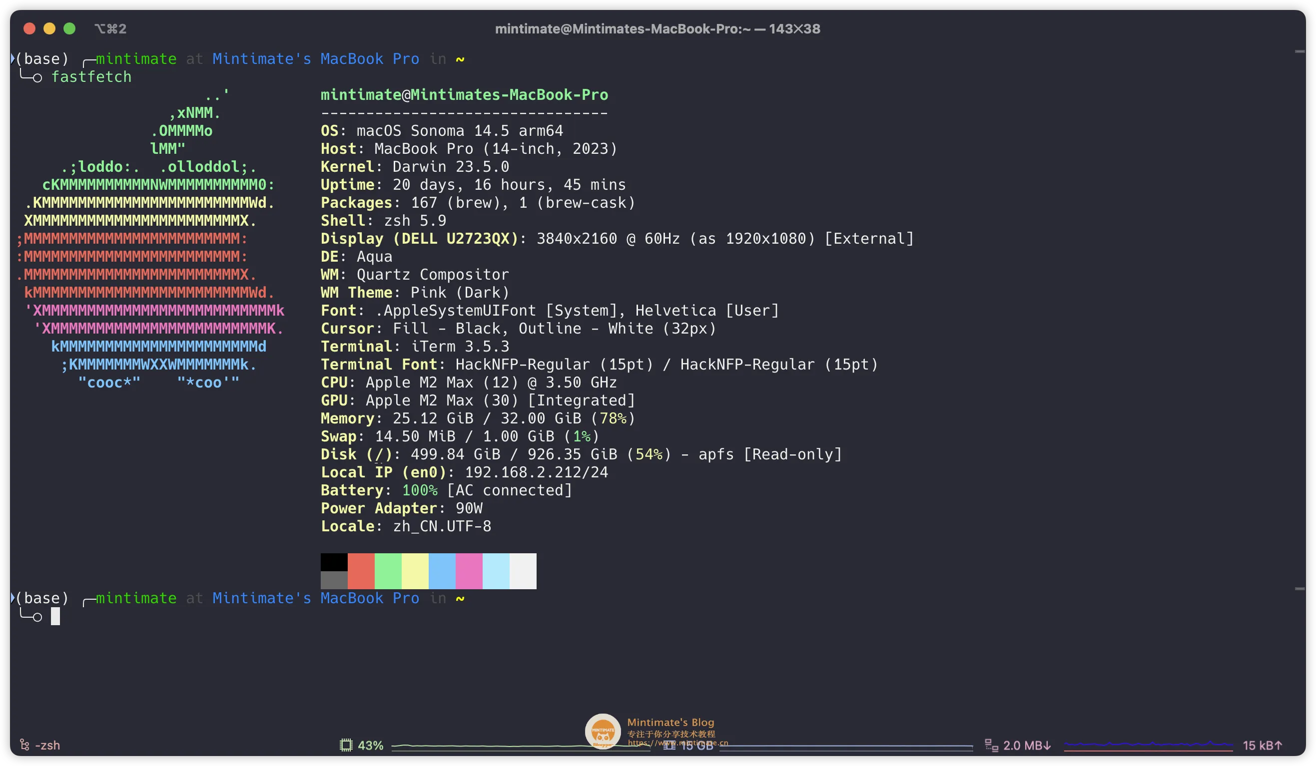Screen dimensions: 1316x766
Task: Click the ⌥⌘2 window shortcut label
Action: (x=110, y=28)
